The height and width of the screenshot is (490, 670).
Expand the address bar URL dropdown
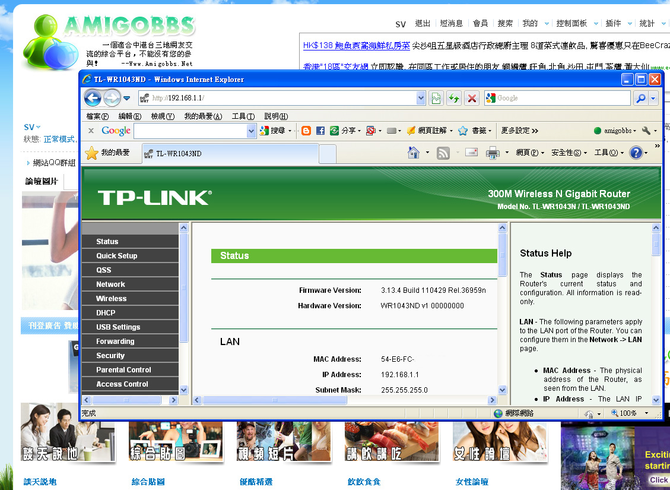(x=421, y=99)
